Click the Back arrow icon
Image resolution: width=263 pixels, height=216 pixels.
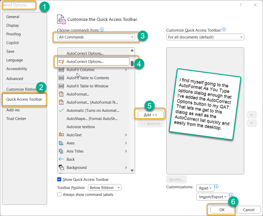61,159
